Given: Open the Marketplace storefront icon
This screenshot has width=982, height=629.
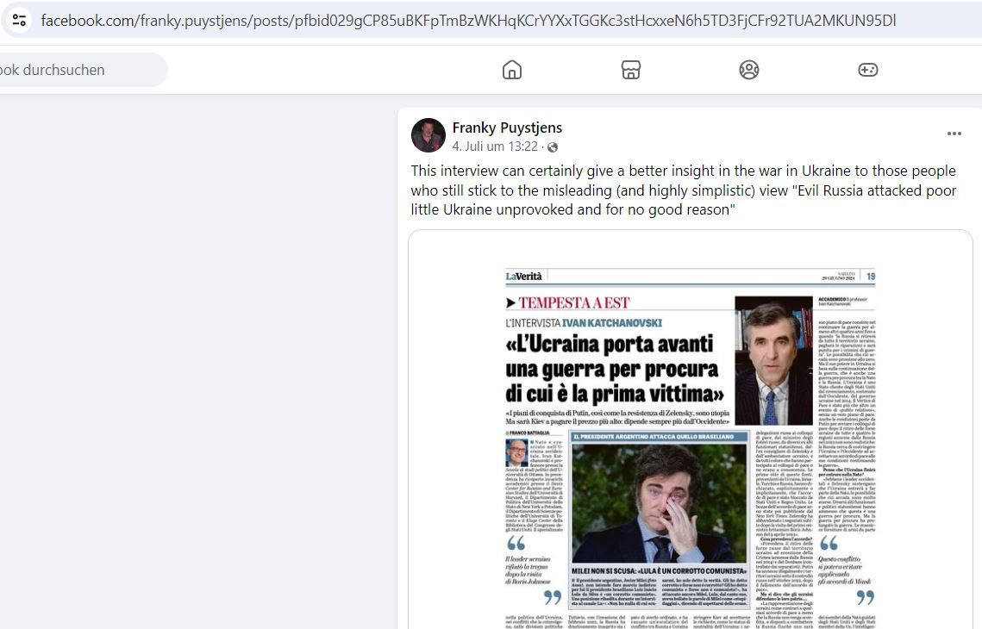Looking at the screenshot, I should (x=630, y=70).
